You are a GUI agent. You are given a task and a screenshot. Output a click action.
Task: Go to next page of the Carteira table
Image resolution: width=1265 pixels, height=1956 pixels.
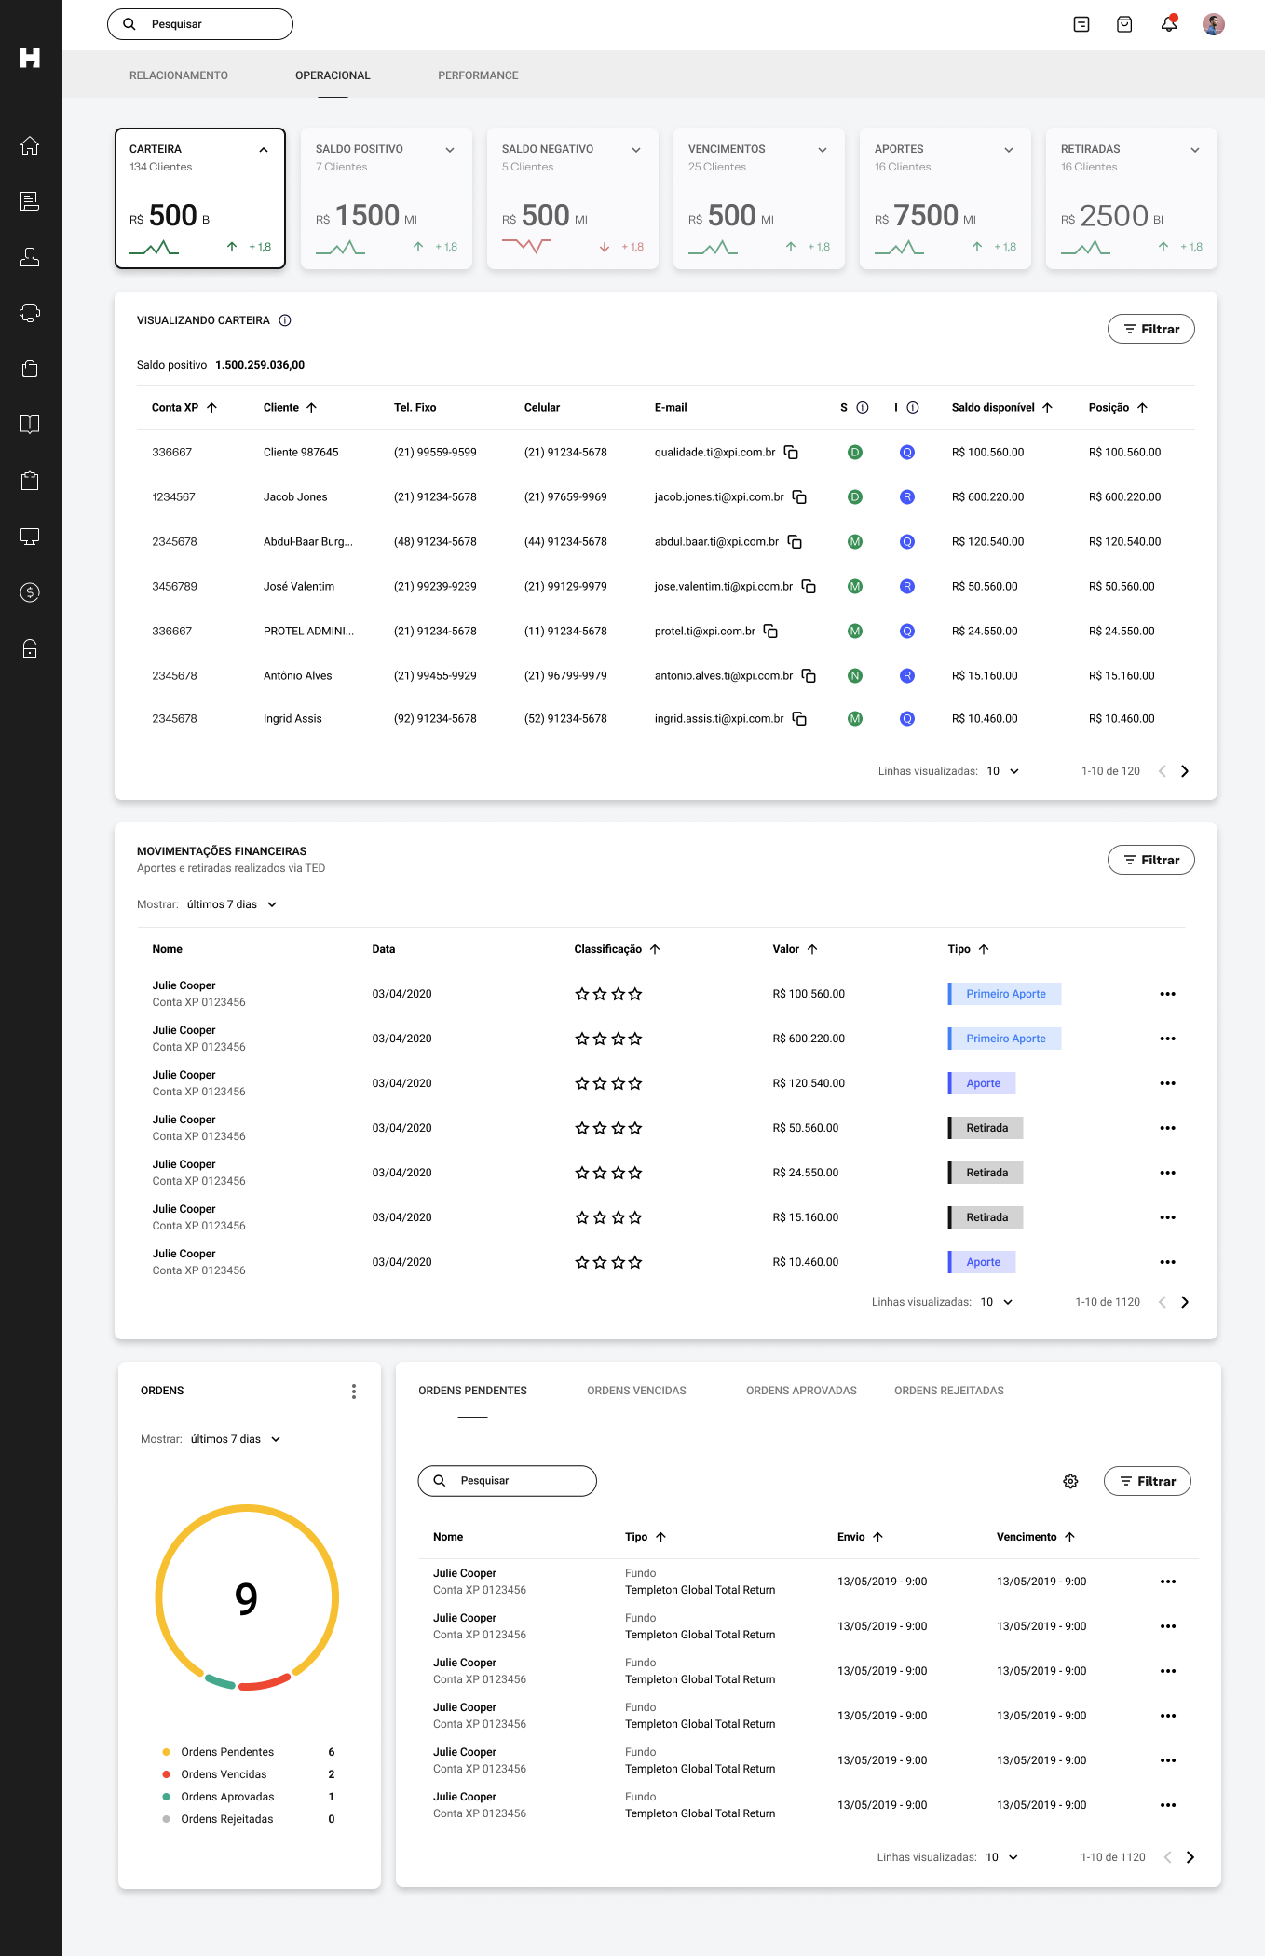tap(1185, 771)
